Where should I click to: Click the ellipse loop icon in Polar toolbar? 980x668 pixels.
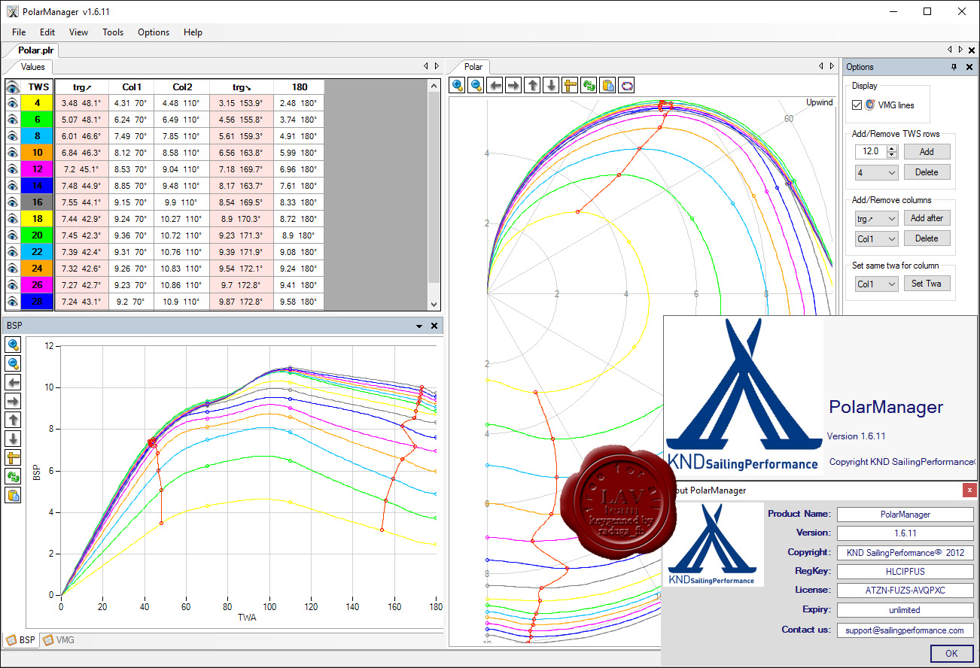point(626,85)
